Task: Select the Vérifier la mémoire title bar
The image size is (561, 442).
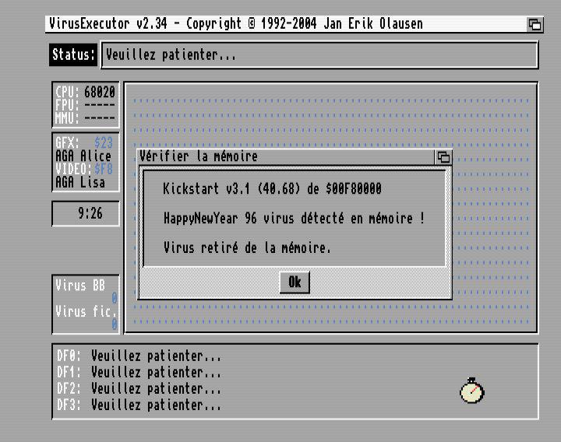Action: (x=286, y=157)
